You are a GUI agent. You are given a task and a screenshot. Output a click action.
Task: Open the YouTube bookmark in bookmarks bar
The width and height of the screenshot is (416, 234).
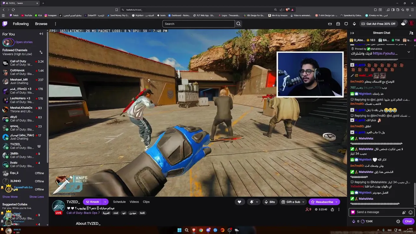tap(27, 15)
